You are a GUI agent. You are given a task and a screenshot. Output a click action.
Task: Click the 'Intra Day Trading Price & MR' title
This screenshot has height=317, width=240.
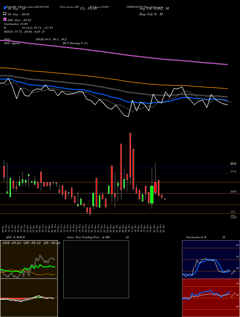pyautogui.click(x=88, y=237)
